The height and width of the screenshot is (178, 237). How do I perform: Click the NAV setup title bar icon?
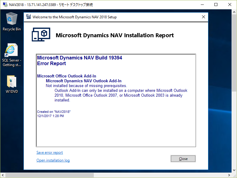[x=28, y=17]
